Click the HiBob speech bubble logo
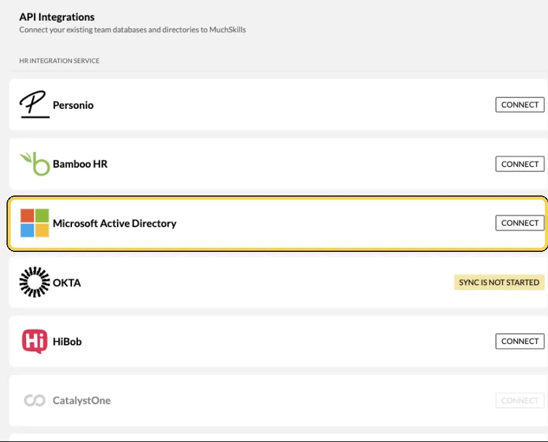 pyautogui.click(x=34, y=341)
